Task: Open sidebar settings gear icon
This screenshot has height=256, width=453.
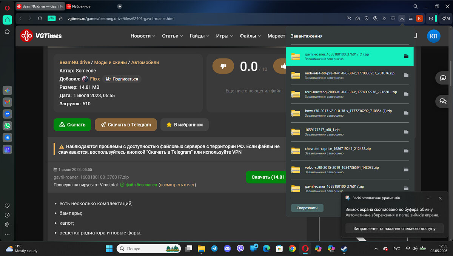Action: pyautogui.click(x=7, y=225)
